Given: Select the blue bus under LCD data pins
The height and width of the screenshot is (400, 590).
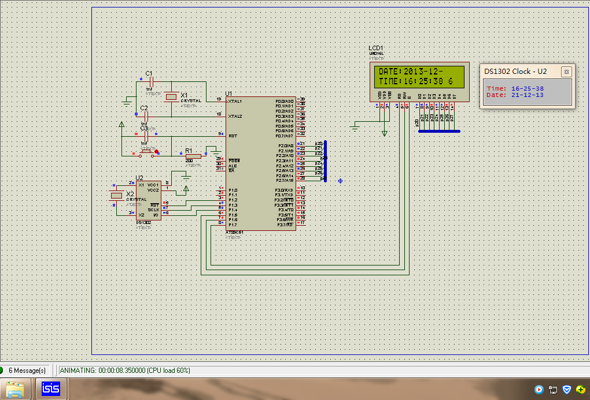Looking at the screenshot, I should coord(439,132).
